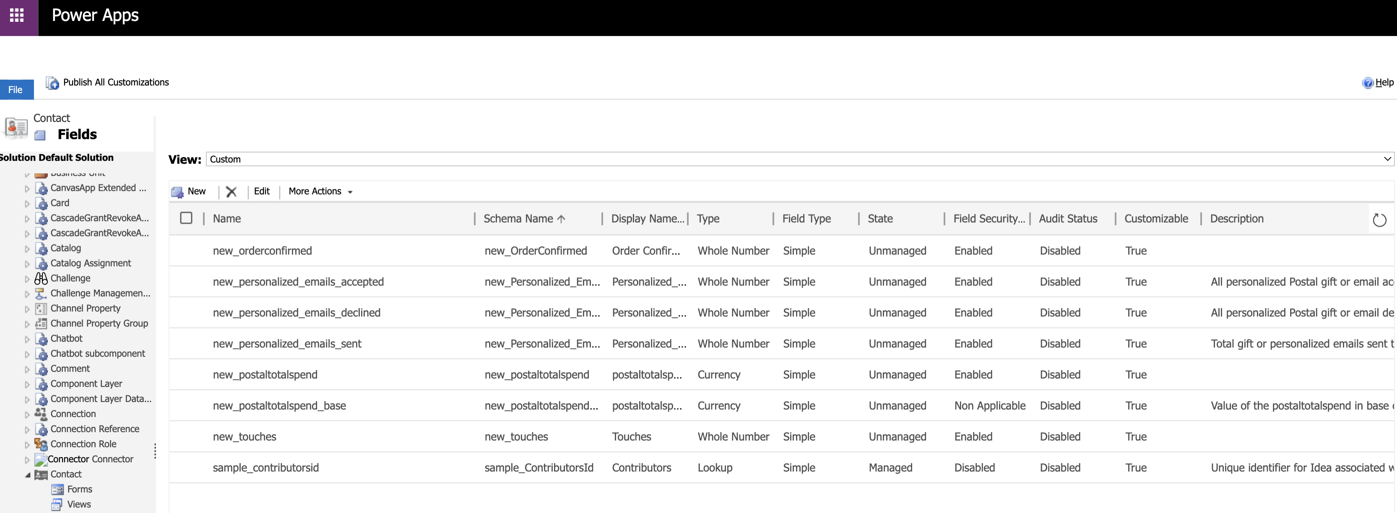Viewport: 1397px width, 513px height.
Task: Expand the Catalog tree node
Action: (27, 249)
